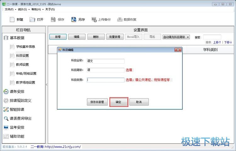This screenshot has width=236, height=151.
Task: Click the 课表查询导出 magnifier icon
Action: [x=6, y=119]
